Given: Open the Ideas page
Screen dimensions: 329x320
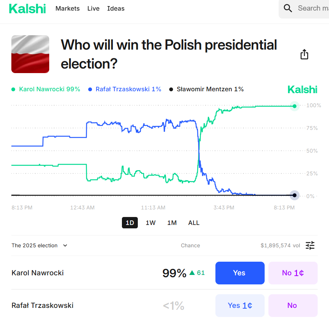Looking at the screenshot, I should click(x=116, y=8).
